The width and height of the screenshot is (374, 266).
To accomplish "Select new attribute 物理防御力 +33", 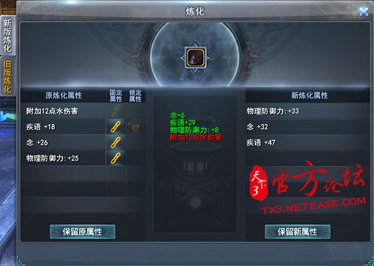I will click(x=308, y=111).
